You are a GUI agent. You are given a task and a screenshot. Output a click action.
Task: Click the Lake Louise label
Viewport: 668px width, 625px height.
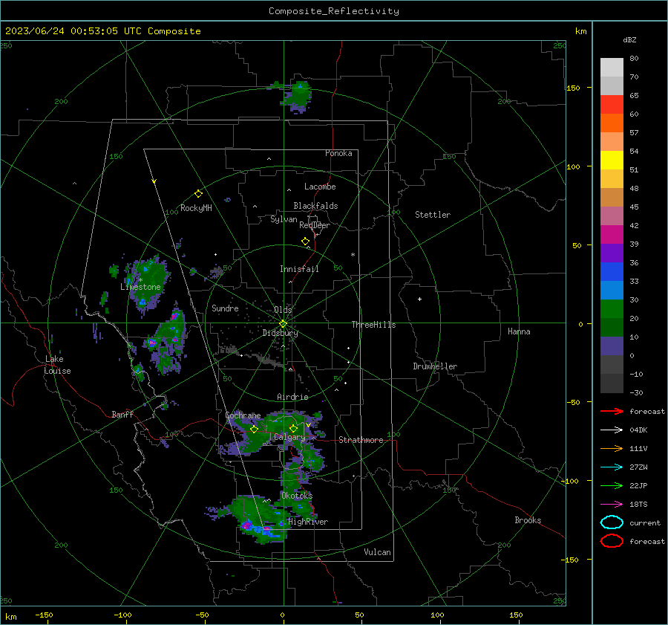(x=57, y=365)
